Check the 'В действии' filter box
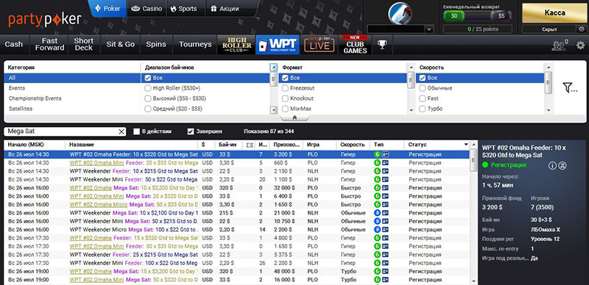Viewport: 589px width, 285px height. (x=137, y=131)
